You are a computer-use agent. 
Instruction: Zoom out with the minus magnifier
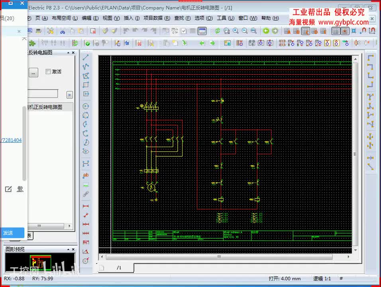point(244,31)
